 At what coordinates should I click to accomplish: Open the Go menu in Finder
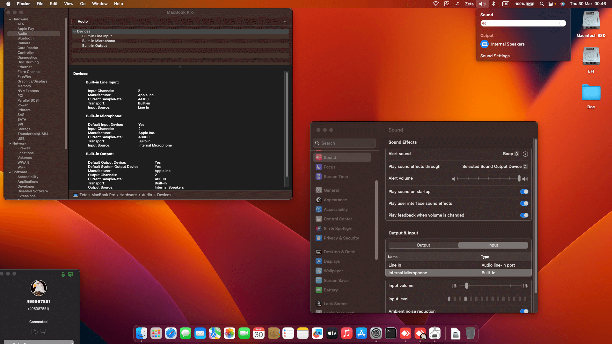[83, 4]
